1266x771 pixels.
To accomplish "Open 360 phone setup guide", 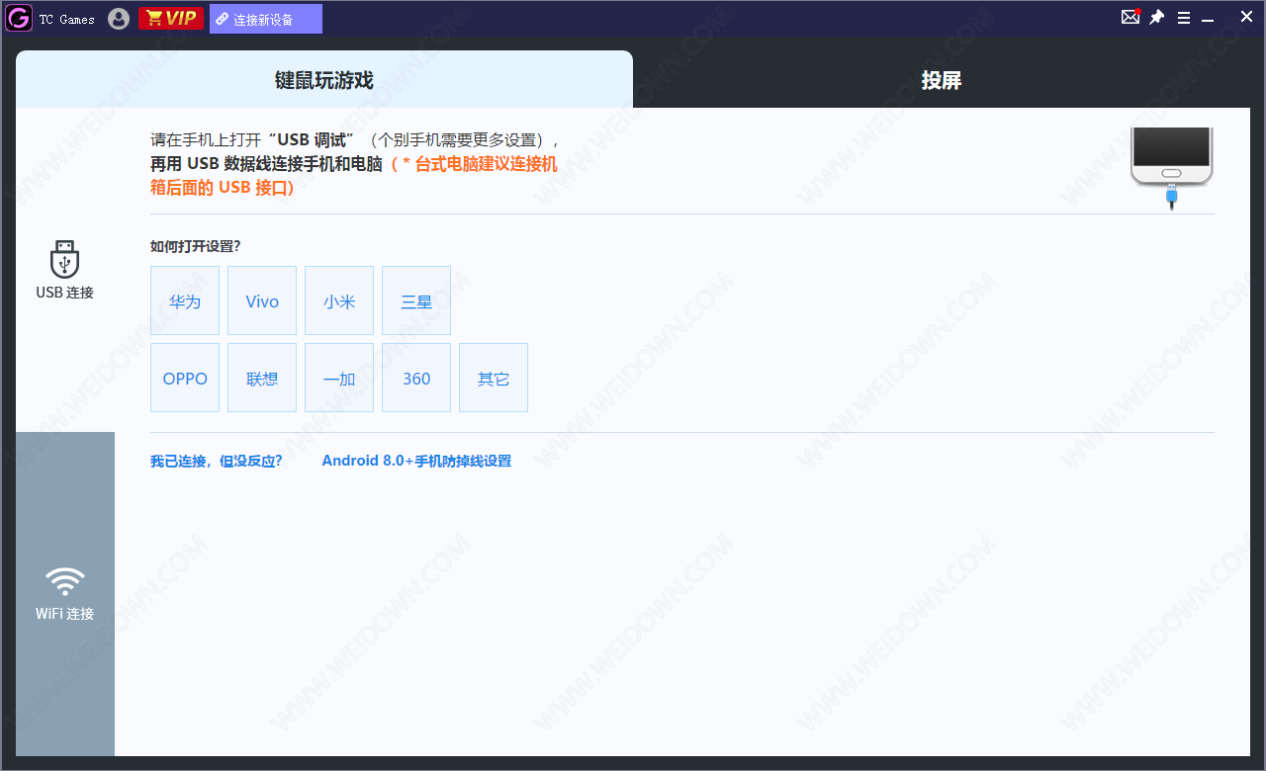I will [x=416, y=378].
